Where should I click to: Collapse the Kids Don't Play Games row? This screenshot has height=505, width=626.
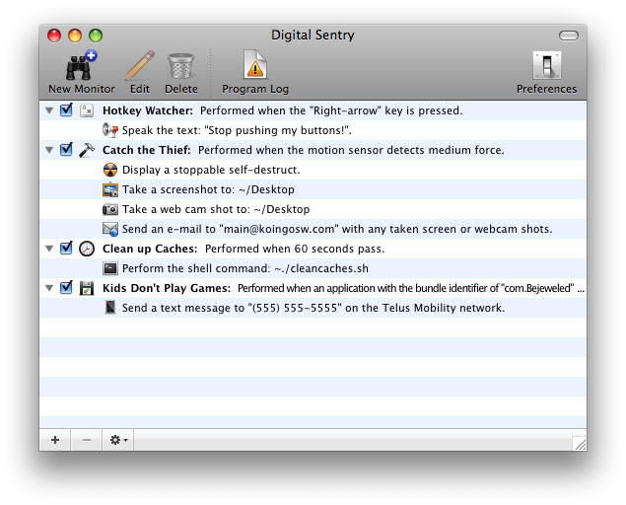click(49, 288)
